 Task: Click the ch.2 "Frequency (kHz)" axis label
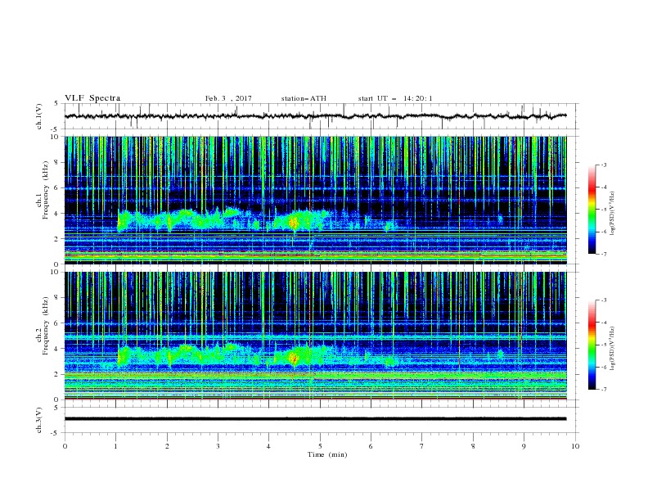coord(45,326)
